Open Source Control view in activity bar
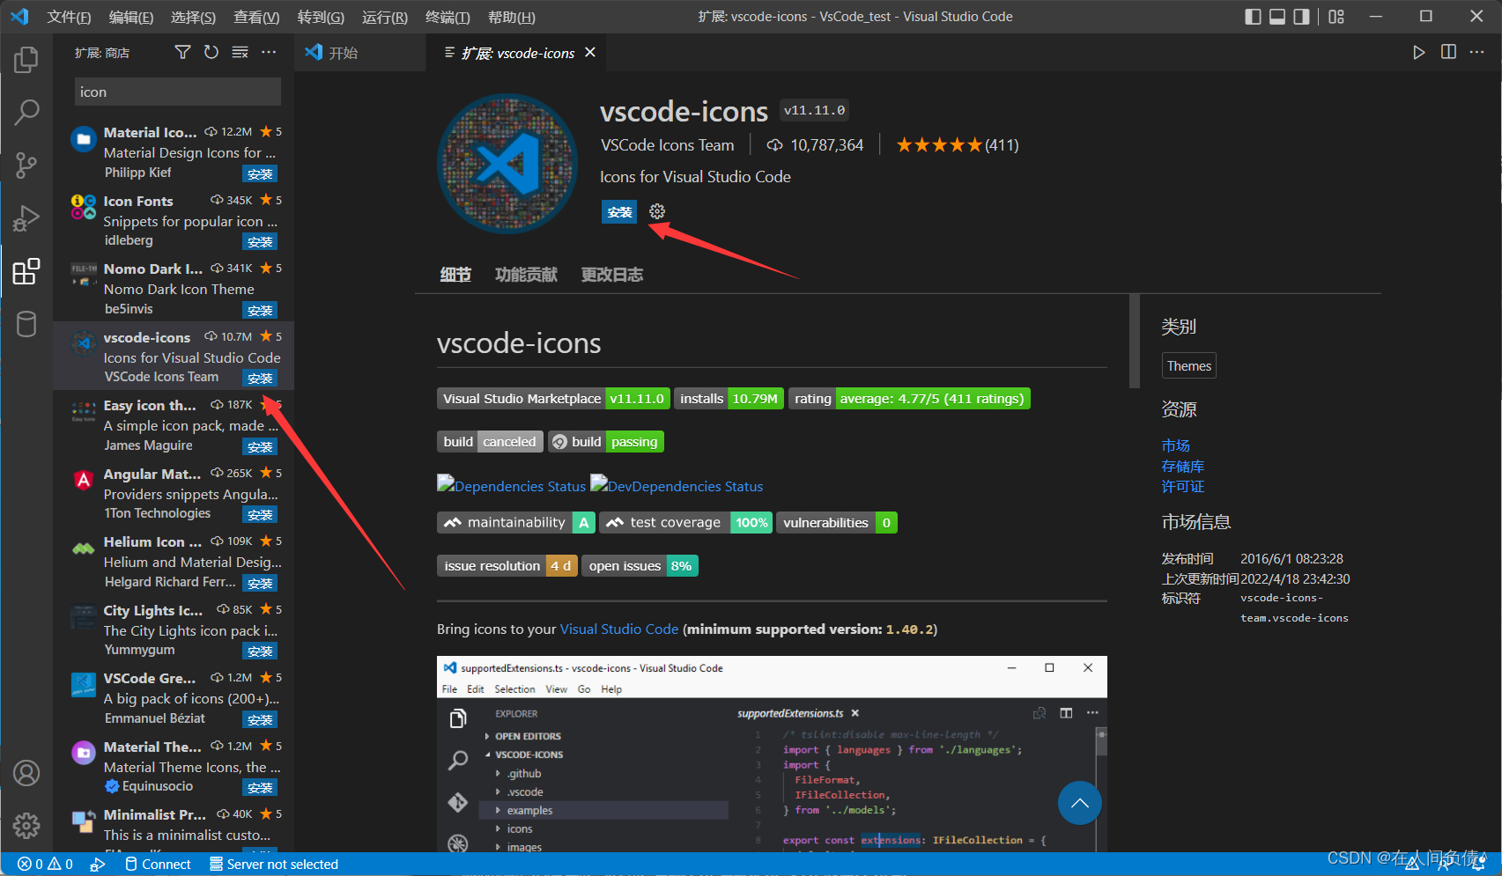Image resolution: width=1502 pixels, height=876 pixels. [26, 165]
